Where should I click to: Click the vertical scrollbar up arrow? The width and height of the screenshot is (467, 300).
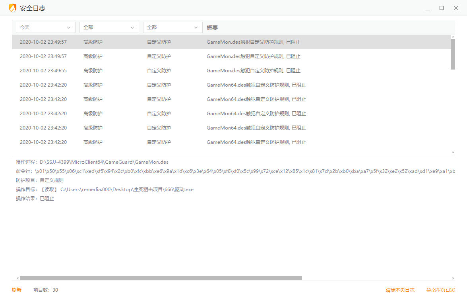pos(453,37)
